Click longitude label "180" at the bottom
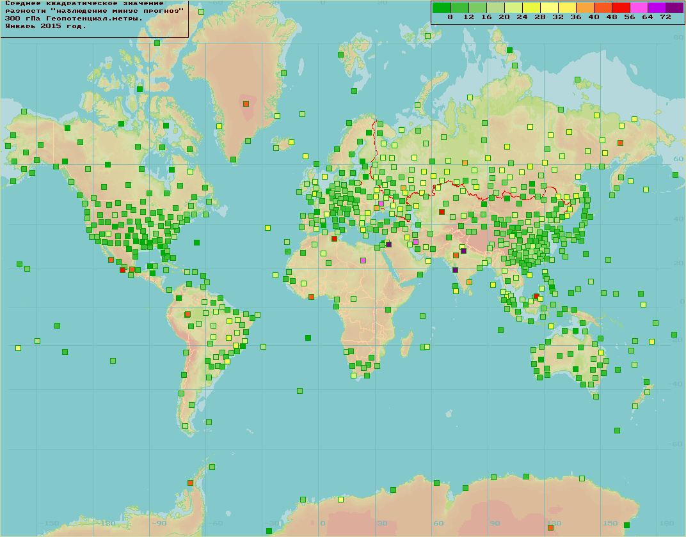The height and width of the screenshot is (537, 686). pyautogui.click(x=667, y=523)
